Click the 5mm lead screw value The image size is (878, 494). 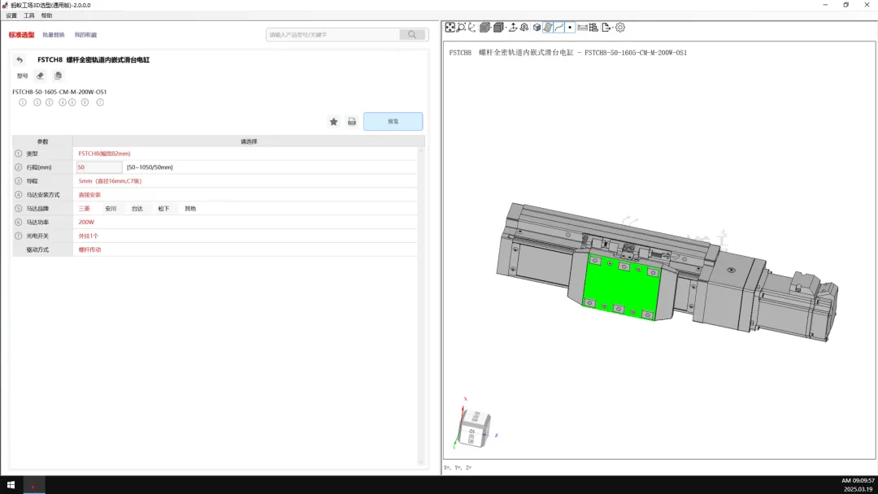[x=110, y=181]
